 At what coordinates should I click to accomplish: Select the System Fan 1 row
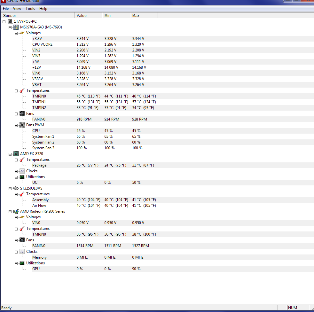tap(173, 136)
